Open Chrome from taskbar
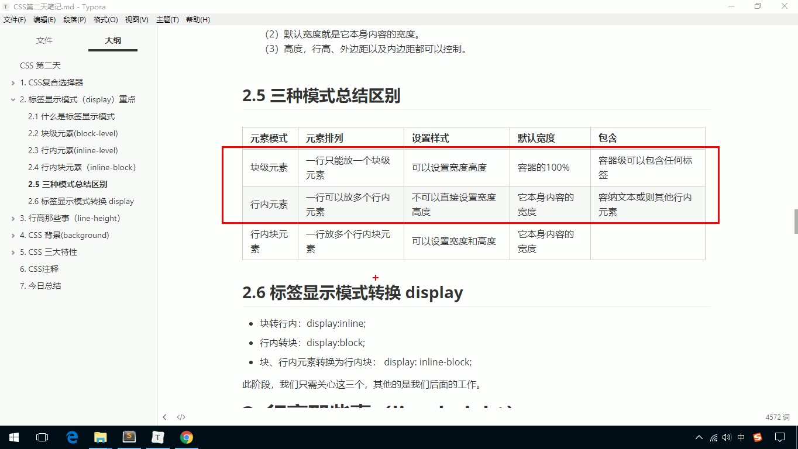 [x=187, y=437]
